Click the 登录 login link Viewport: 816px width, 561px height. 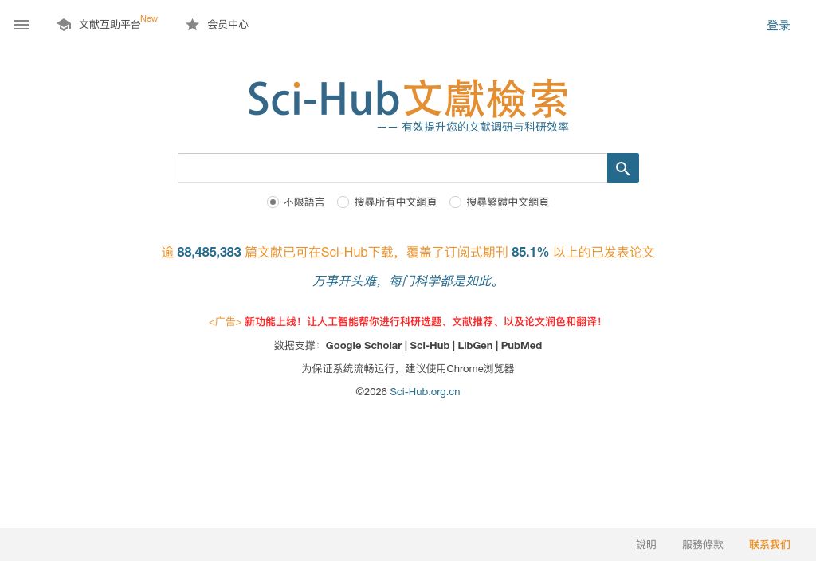click(778, 25)
